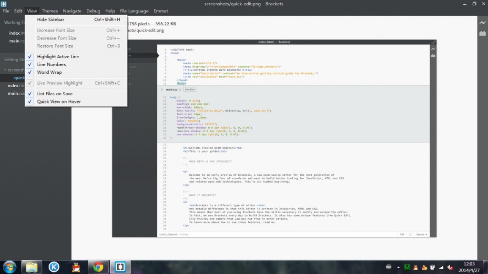488x274 pixels.
Task: Open the blue K application in the taskbar
Action: [54, 267]
